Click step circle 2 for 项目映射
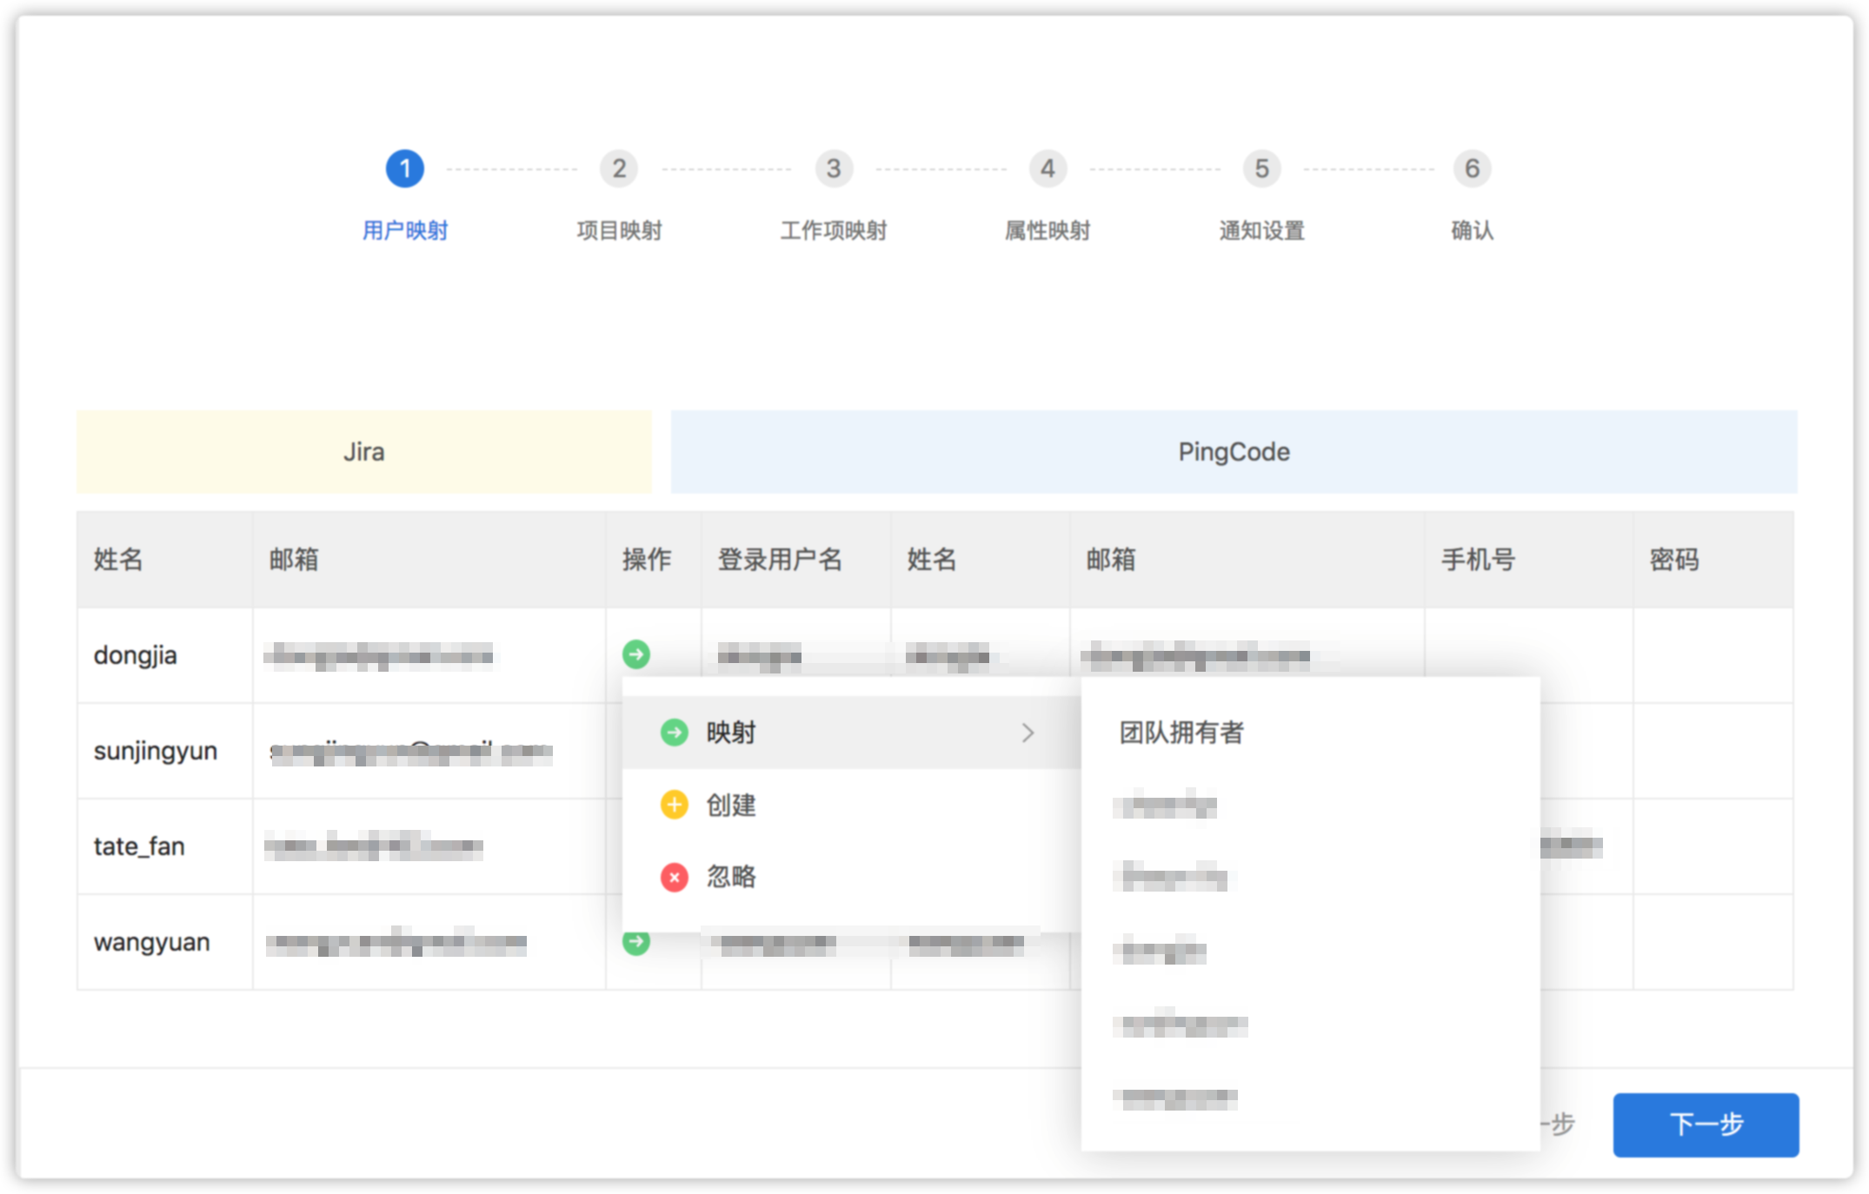Screen dimensions: 1869x1194 [x=618, y=168]
